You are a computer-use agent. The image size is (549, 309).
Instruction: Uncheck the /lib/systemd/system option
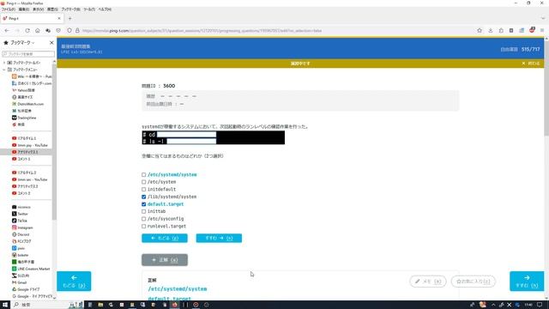coord(143,197)
